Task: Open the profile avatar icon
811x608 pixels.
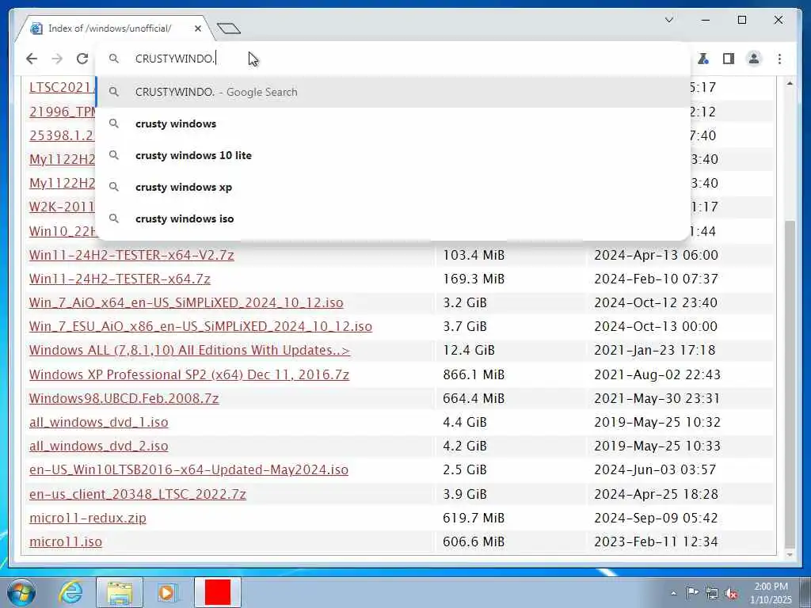Action: (754, 59)
